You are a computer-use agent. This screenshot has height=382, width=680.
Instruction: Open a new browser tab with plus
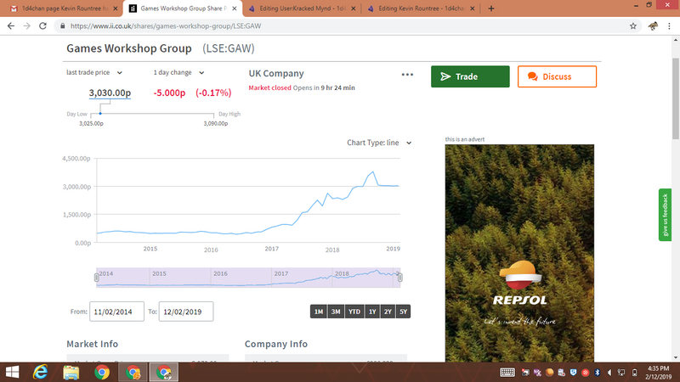pos(491,8)
